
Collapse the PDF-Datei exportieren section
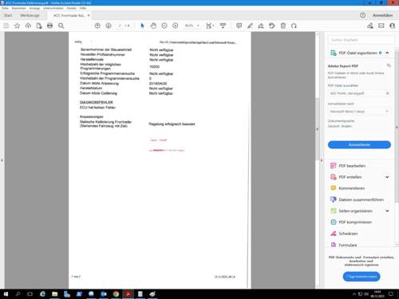click(x=387, y=53)
